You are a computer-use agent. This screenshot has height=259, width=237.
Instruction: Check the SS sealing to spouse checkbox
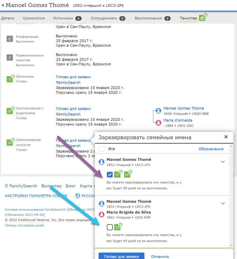(x=110, y=227)
